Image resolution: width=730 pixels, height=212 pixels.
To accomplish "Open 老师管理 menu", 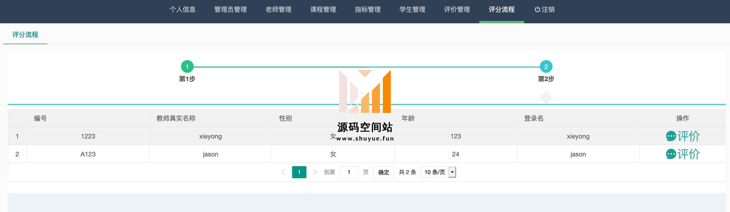I will [278, 9].
